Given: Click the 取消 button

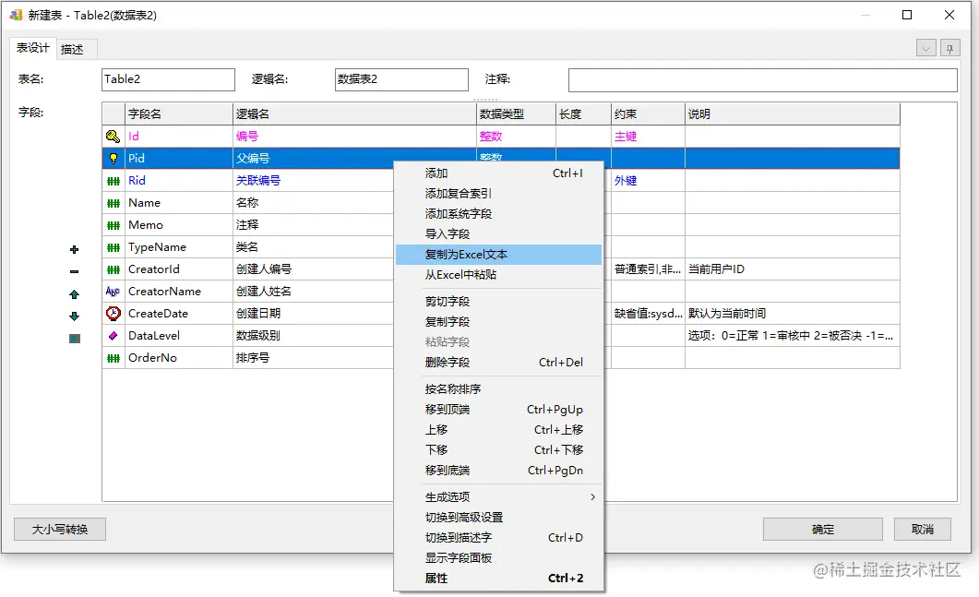Looking at the screenshot, I should coord(923,530).
